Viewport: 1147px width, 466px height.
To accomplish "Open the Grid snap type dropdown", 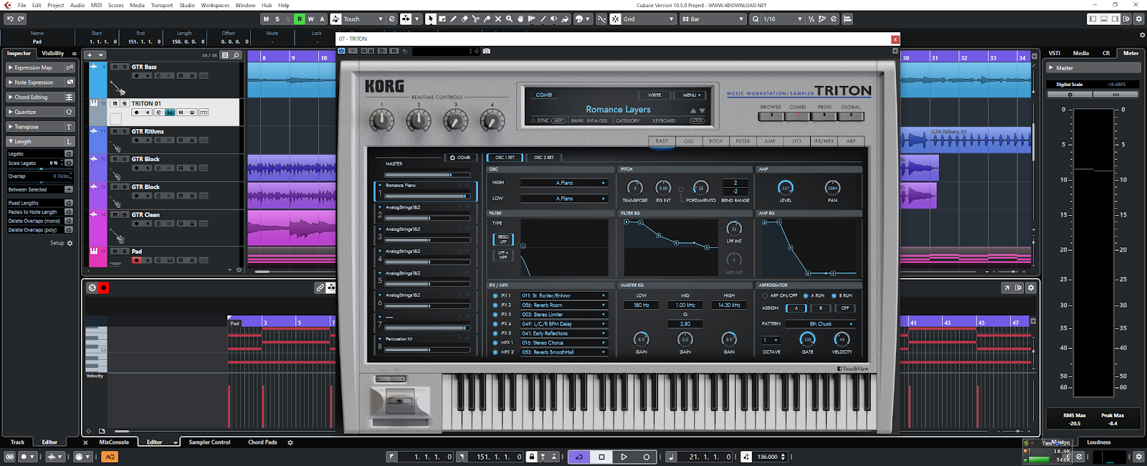I will 648,19.
